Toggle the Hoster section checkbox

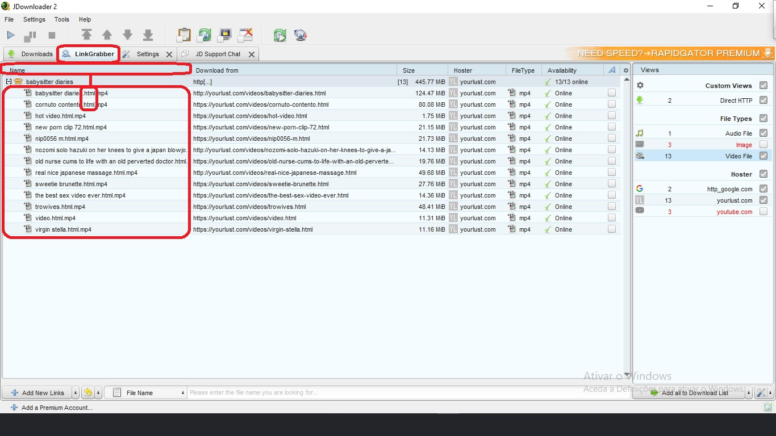(764, 174)
